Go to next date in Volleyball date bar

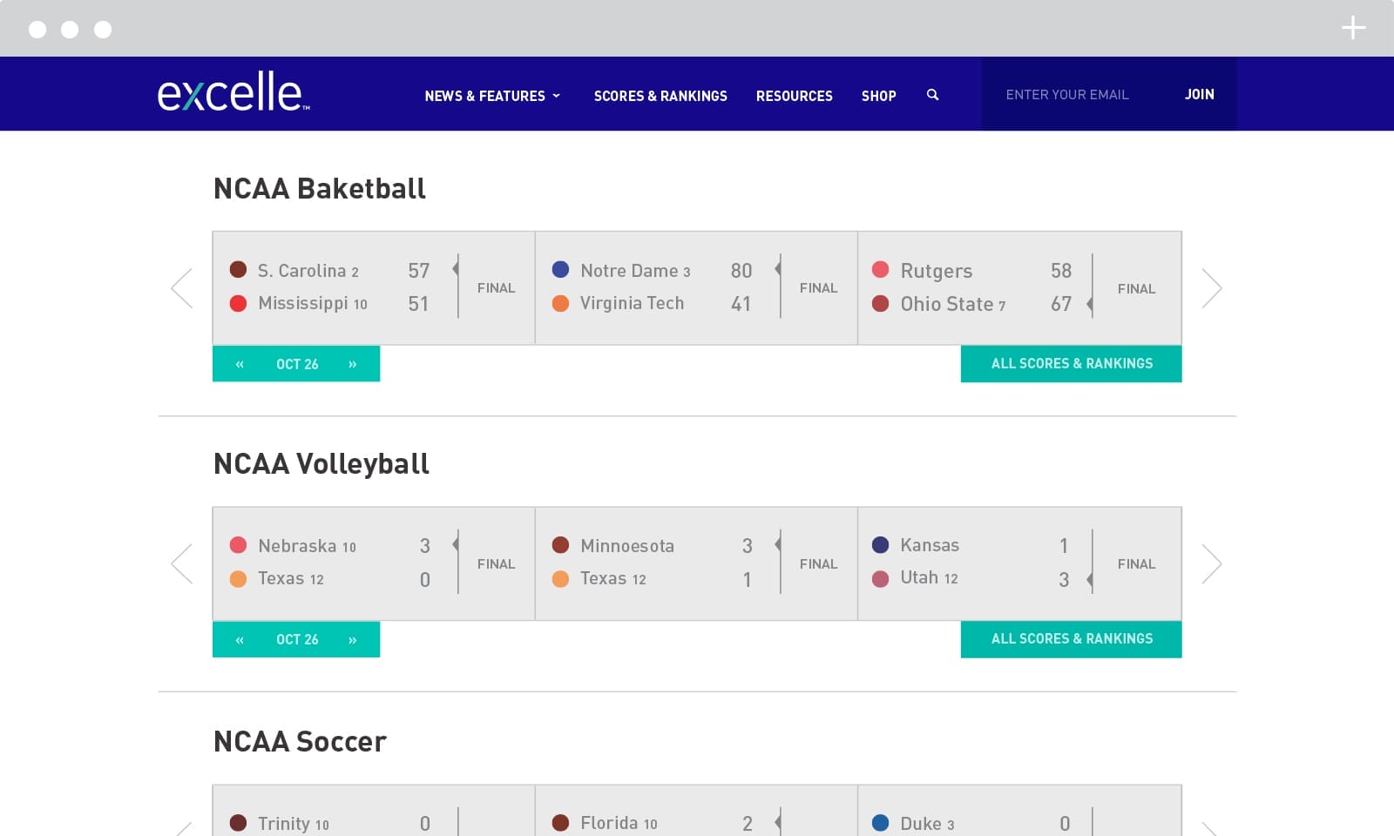[x=353, y=639]
